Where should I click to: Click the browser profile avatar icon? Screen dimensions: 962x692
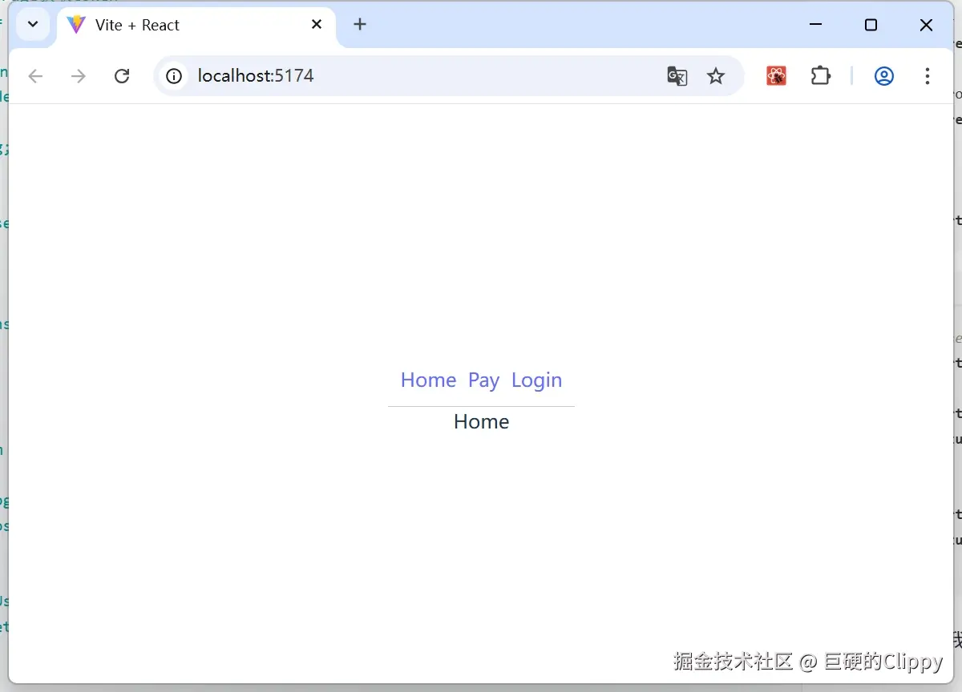coord(883,75)
